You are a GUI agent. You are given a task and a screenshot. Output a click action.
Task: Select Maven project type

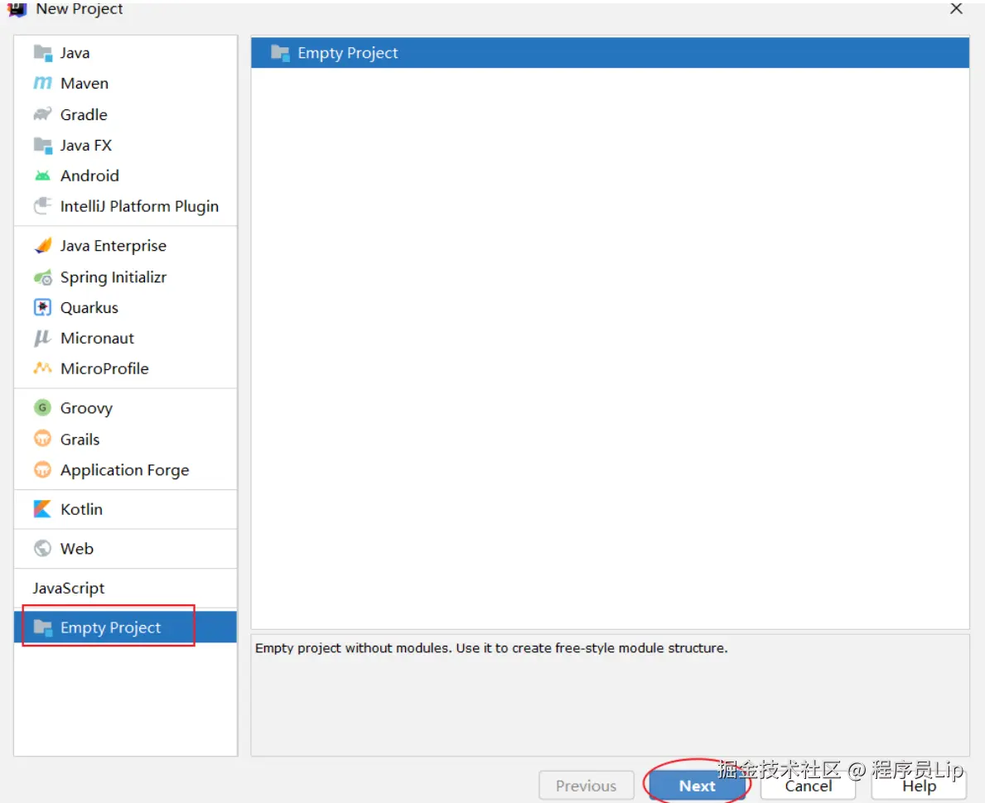pyautogui.click(x=84, y=84)
